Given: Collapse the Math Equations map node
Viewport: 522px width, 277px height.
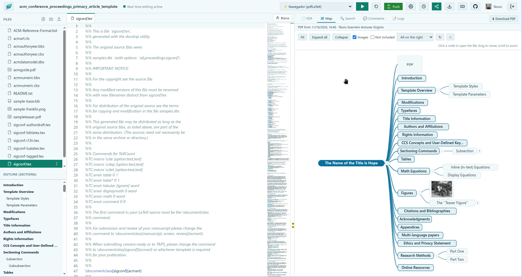Looking at the screenshot, I should [x=432, y=171].
